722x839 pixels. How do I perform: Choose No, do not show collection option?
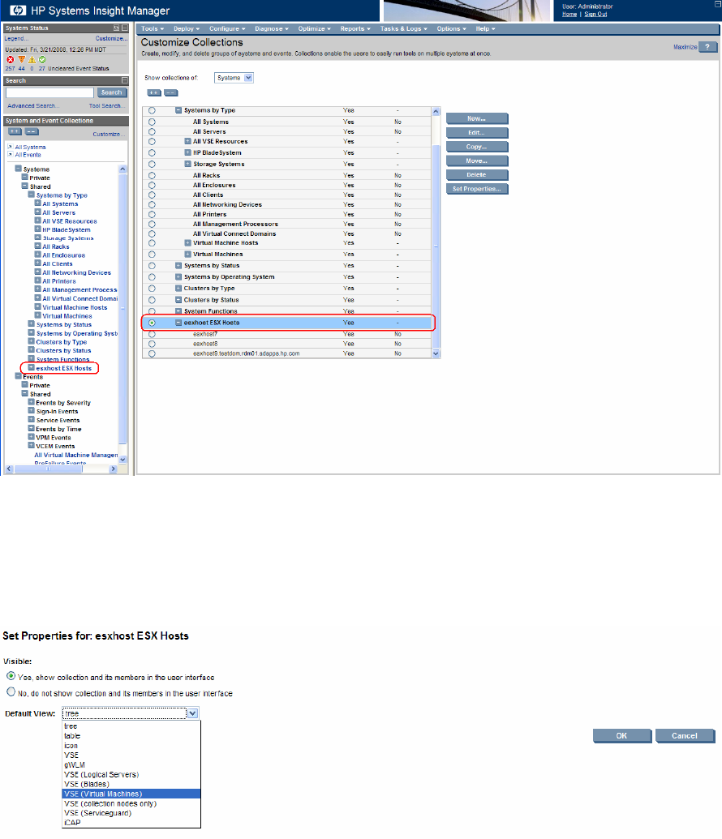tap(11, 691)
